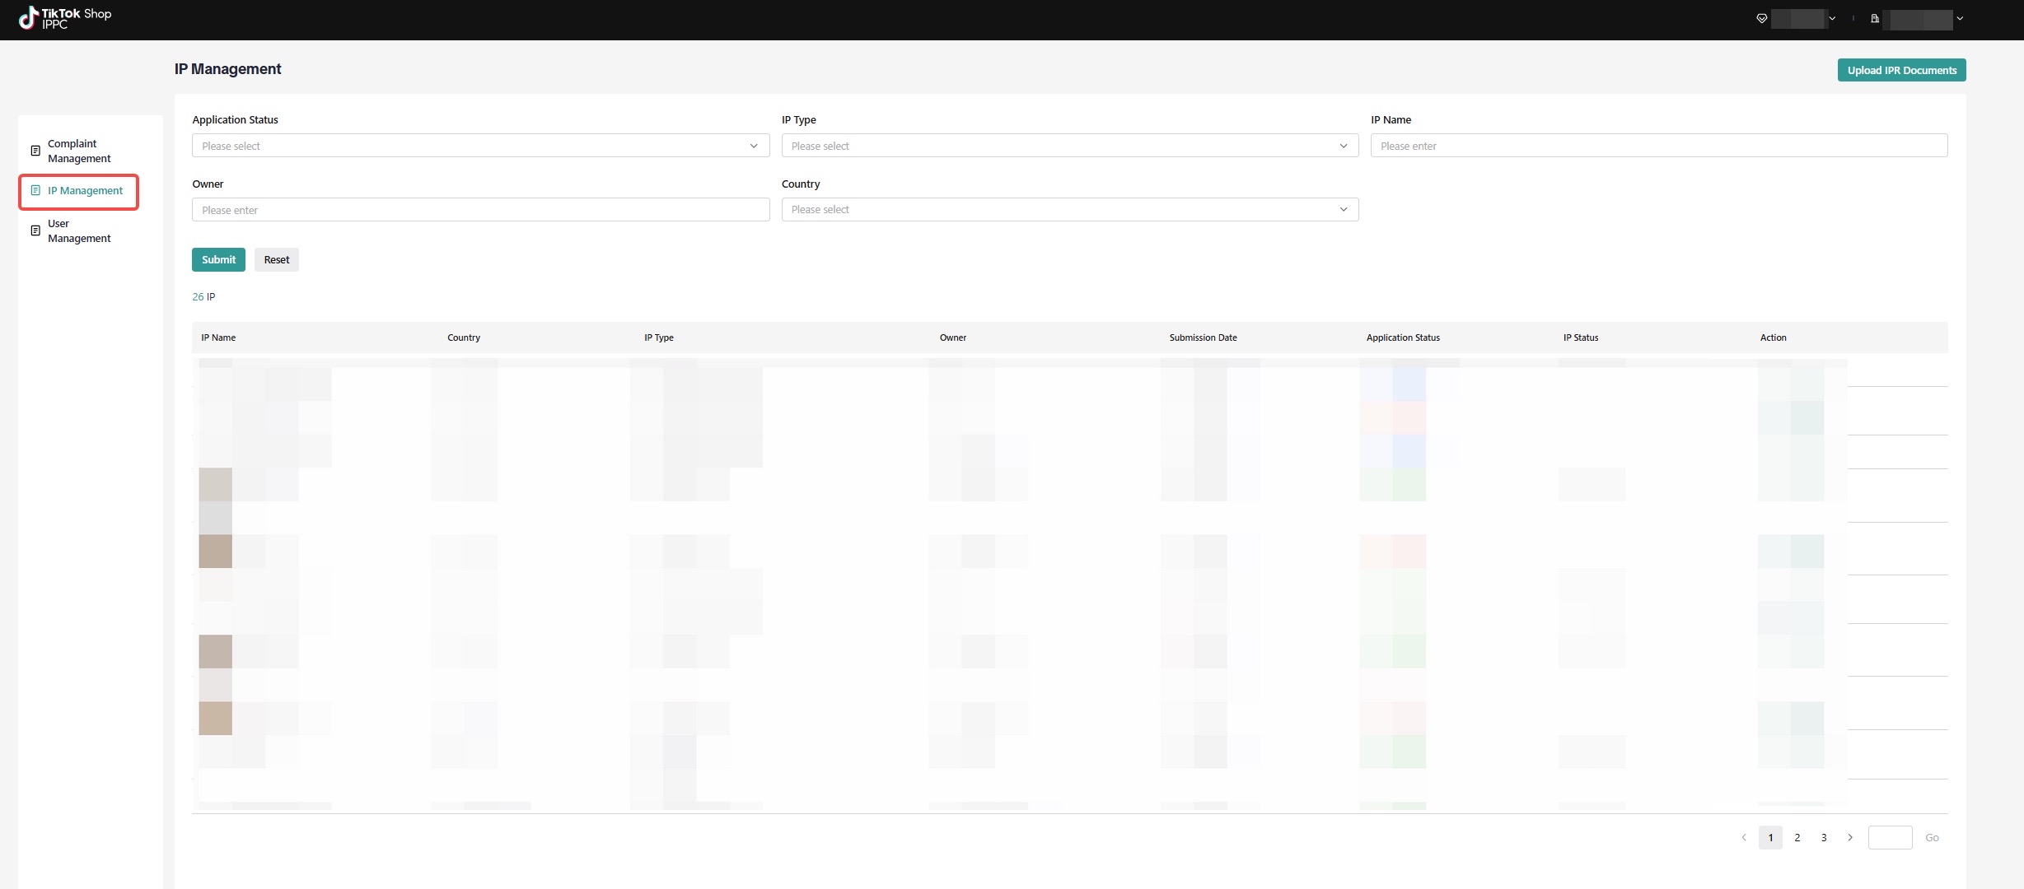Click the User Management sidebar icon
This screenshot has height=889, width=2024.
pos(35,230)
